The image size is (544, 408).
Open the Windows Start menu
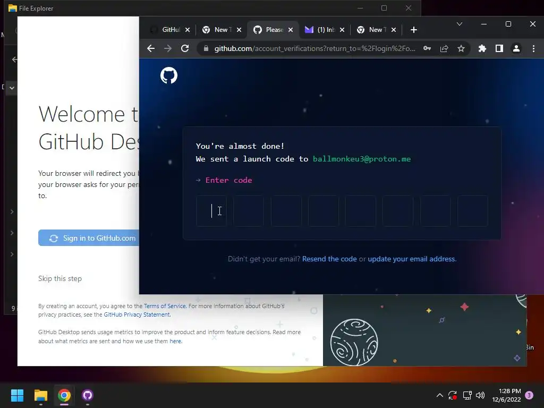pyautogui.click(x=17, y=395)
